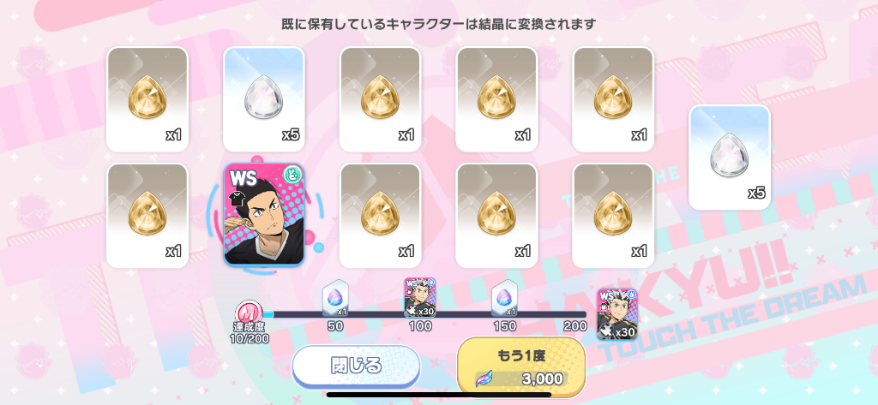Tap the feather currency icon showing 3,000
This screenshot has height=405, width=878.
tap(484, 378)
